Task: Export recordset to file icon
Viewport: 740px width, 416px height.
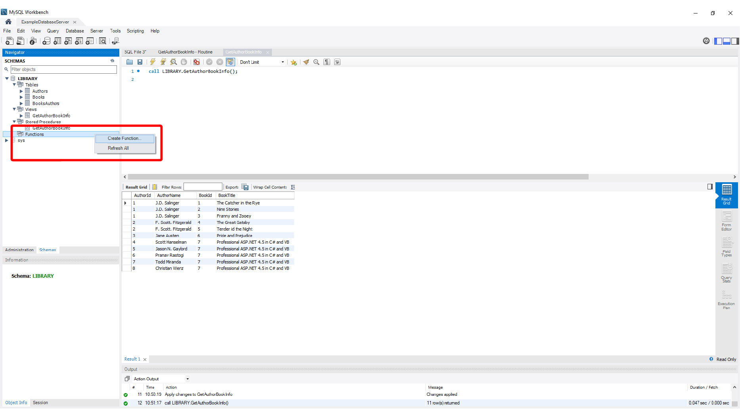Action: click(x=245, y=187)
